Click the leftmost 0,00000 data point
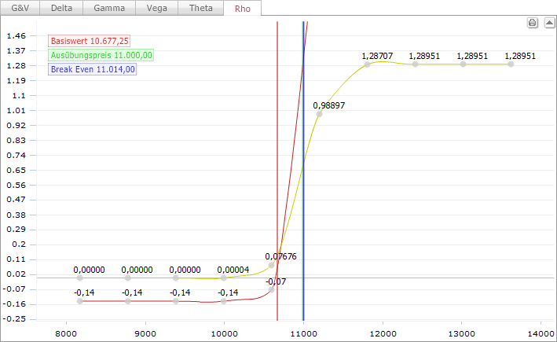Viewport: 557px width, 342px height. point(80,278)
